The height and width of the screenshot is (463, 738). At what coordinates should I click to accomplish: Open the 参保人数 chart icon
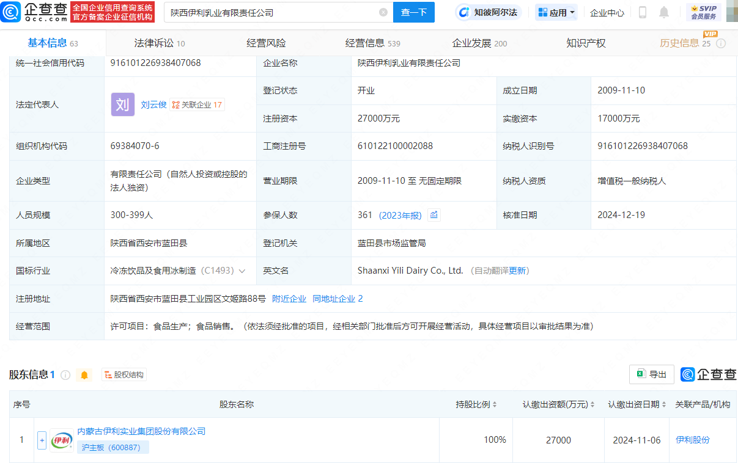(434, 215)
